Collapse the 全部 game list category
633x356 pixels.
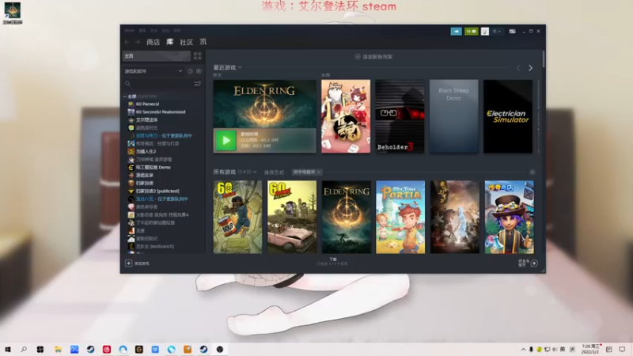click(125, 97)
